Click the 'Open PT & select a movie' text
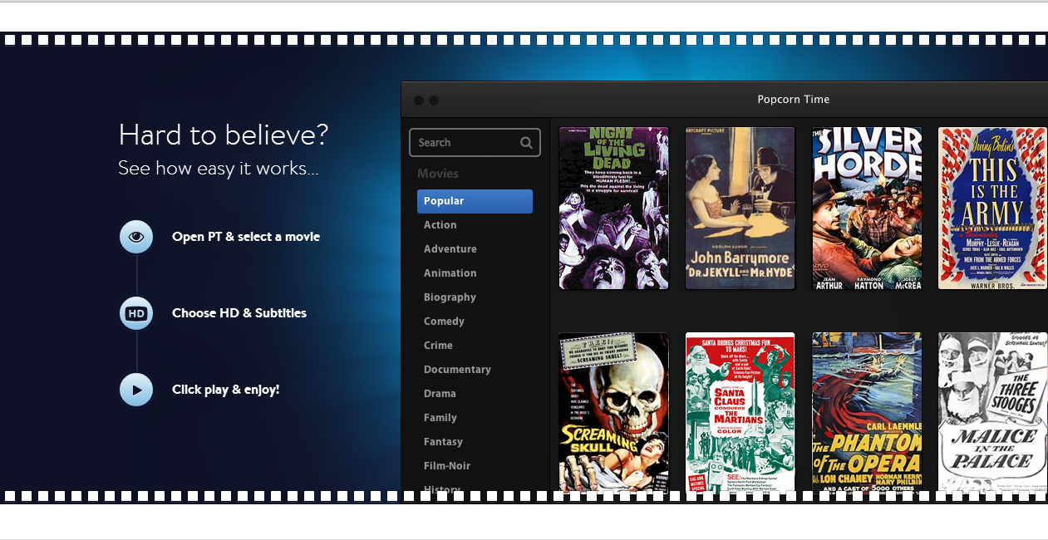This screenshot has width=1048, height=540. pos(246,237)
